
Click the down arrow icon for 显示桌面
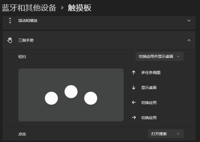[x=134, y=88]
